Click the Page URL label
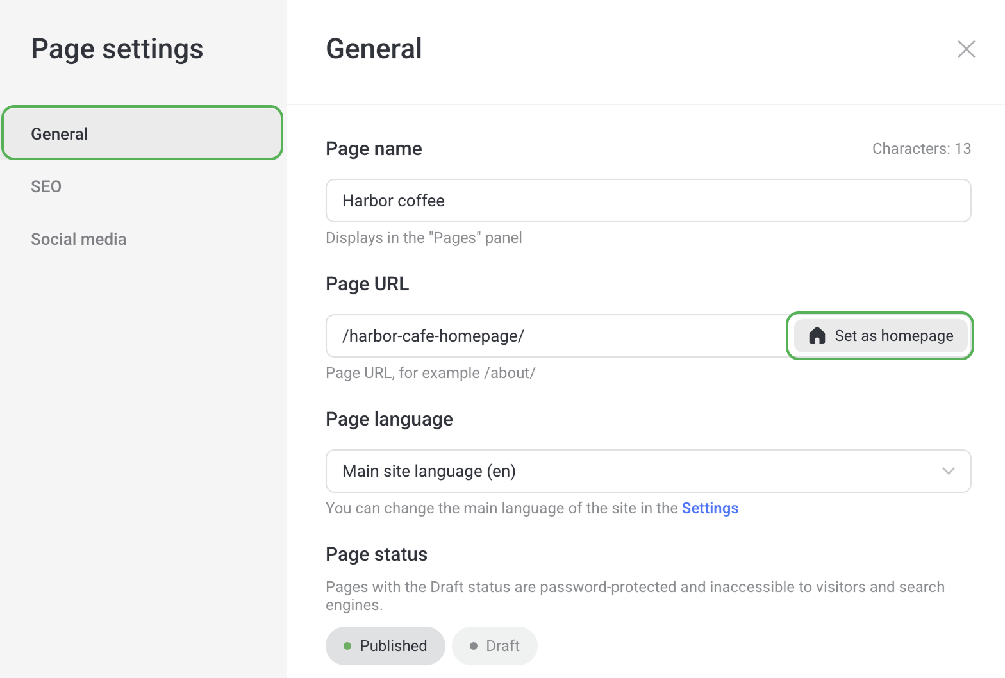 point(367,284)
